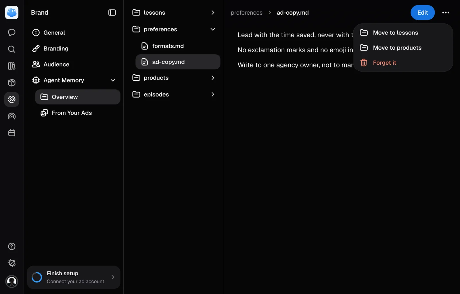Select the Overview item
The width and height of the screenshot is (460, 294).
(x=78, y=97)
